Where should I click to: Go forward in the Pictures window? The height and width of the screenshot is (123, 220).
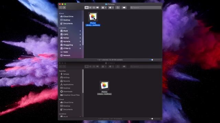click(64, 8)
